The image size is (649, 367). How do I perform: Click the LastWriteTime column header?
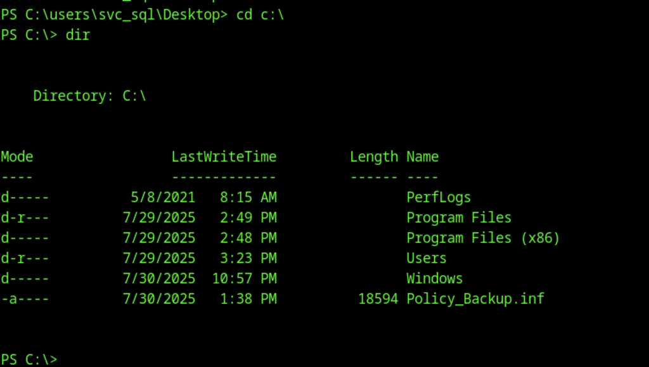[x=224, y=157]
